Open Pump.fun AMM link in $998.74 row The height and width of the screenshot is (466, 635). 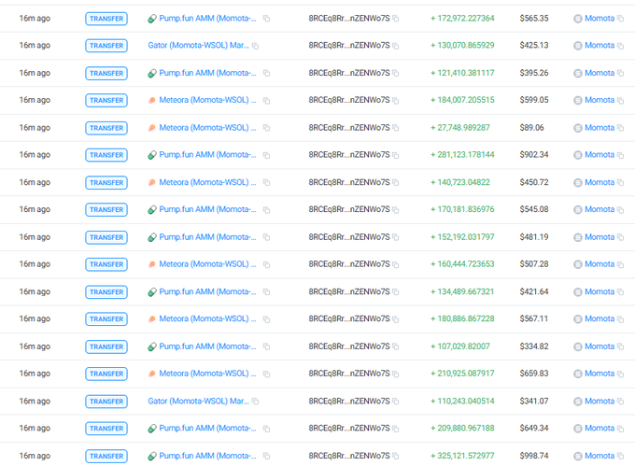pos(207,456)
